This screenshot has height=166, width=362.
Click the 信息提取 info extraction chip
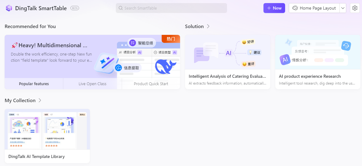pyautogui.click(x=128, y=68)
